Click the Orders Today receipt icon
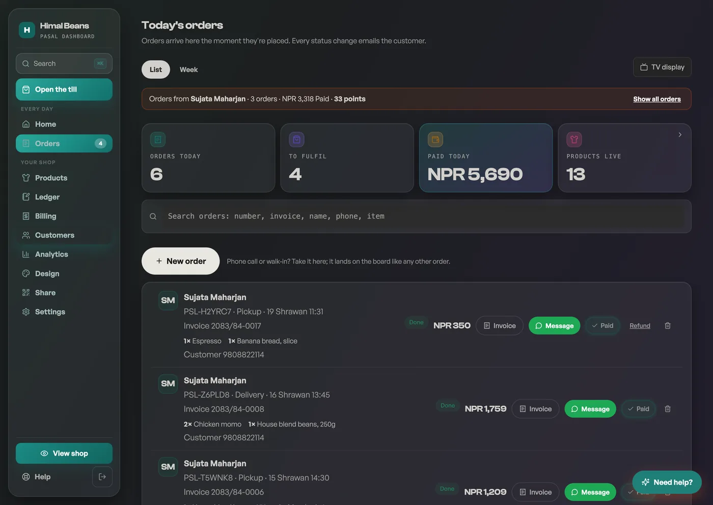713x505 pixels. [x=158, y=139]
